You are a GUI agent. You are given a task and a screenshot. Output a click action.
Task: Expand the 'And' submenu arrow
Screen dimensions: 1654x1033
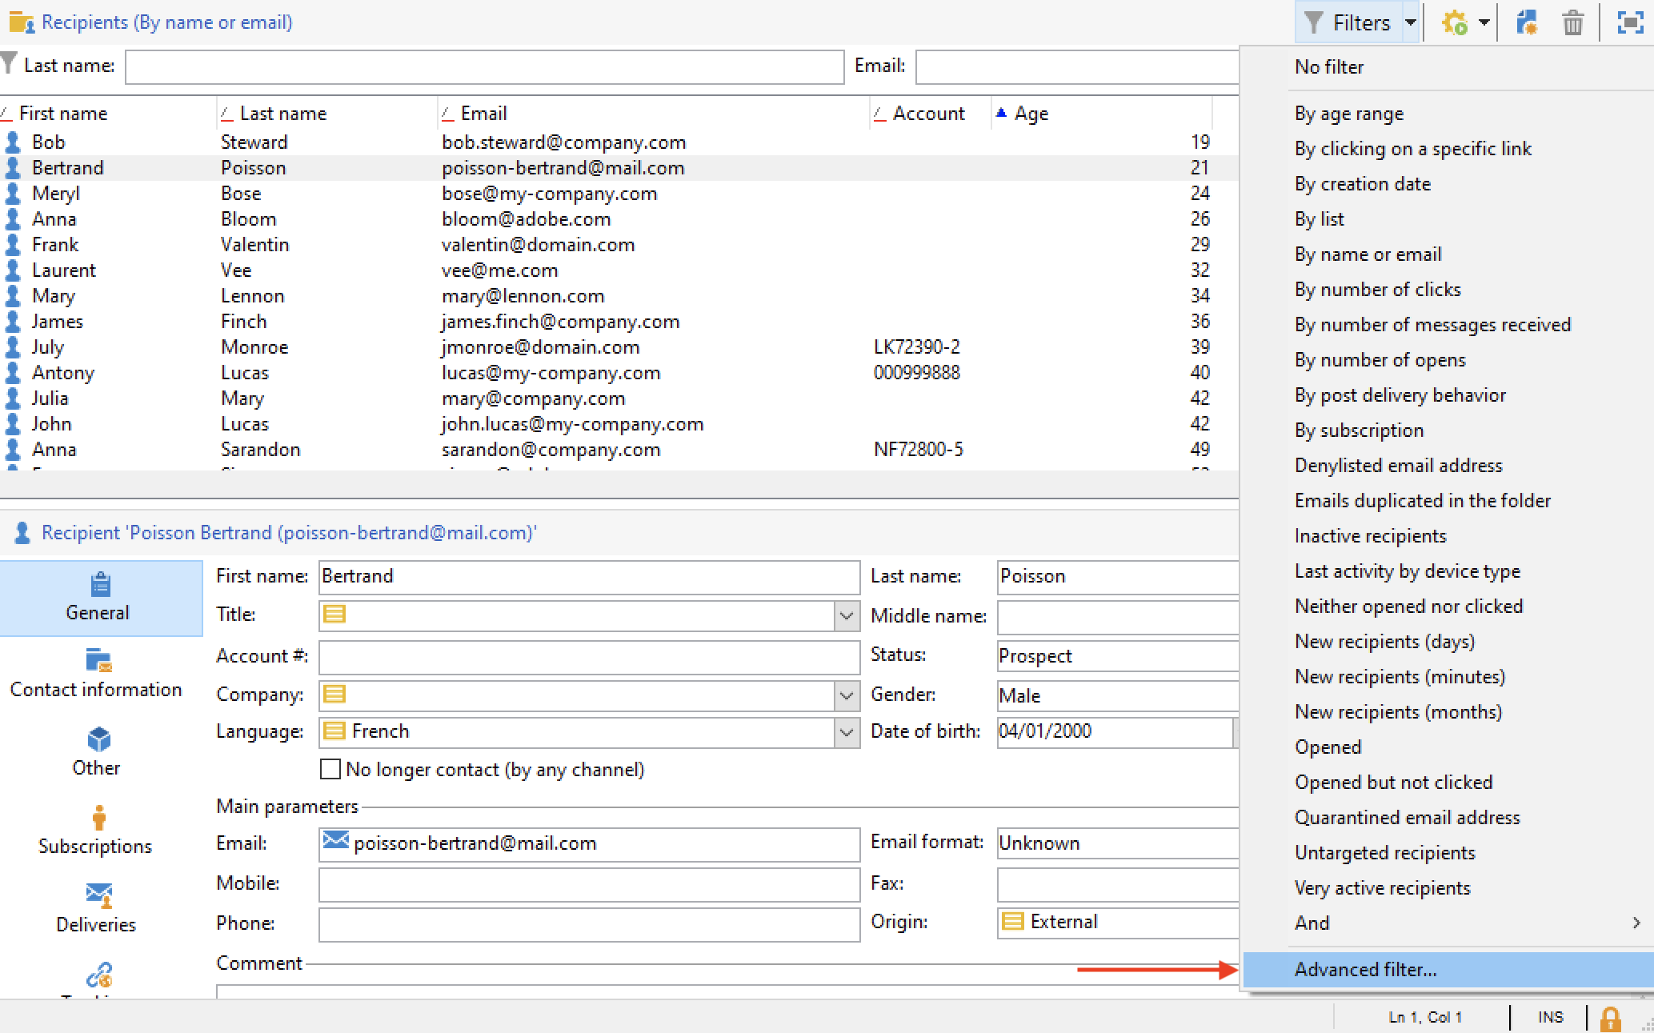1636,923
